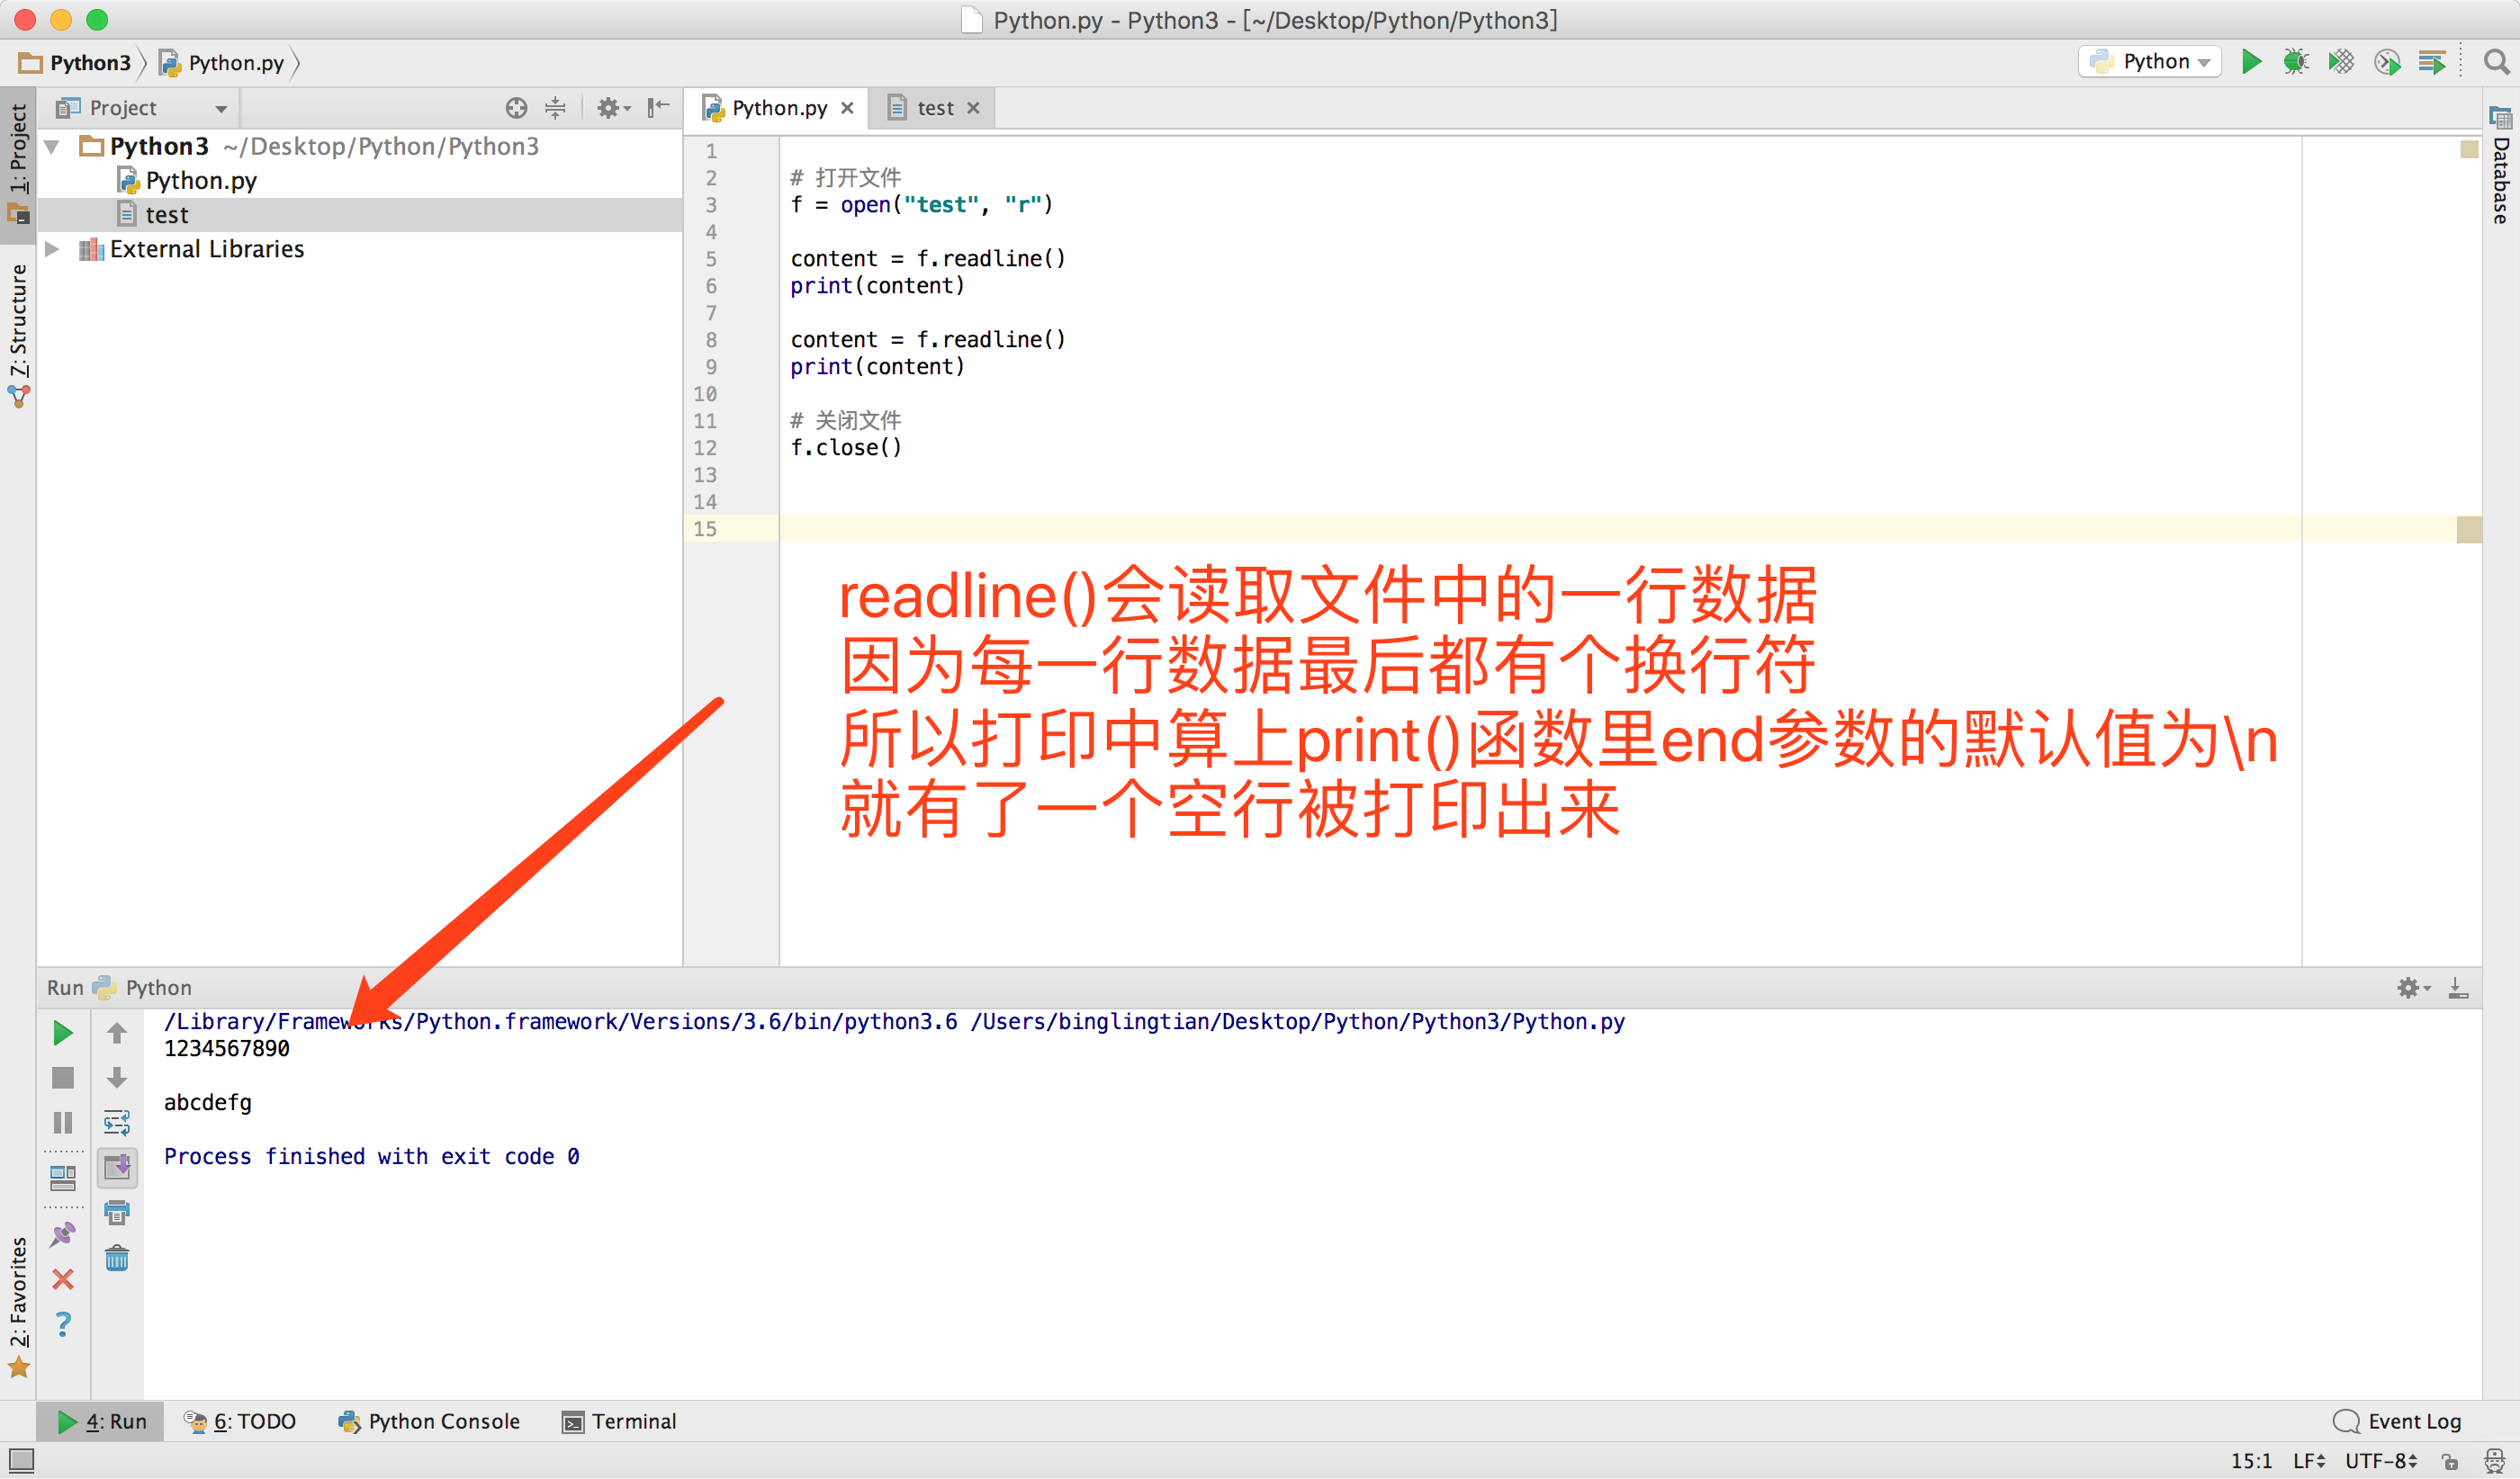This screenshot has height=1479, width=2520.
Task: Toggle soft-wrap in Run console
Action: point(117,1124)
